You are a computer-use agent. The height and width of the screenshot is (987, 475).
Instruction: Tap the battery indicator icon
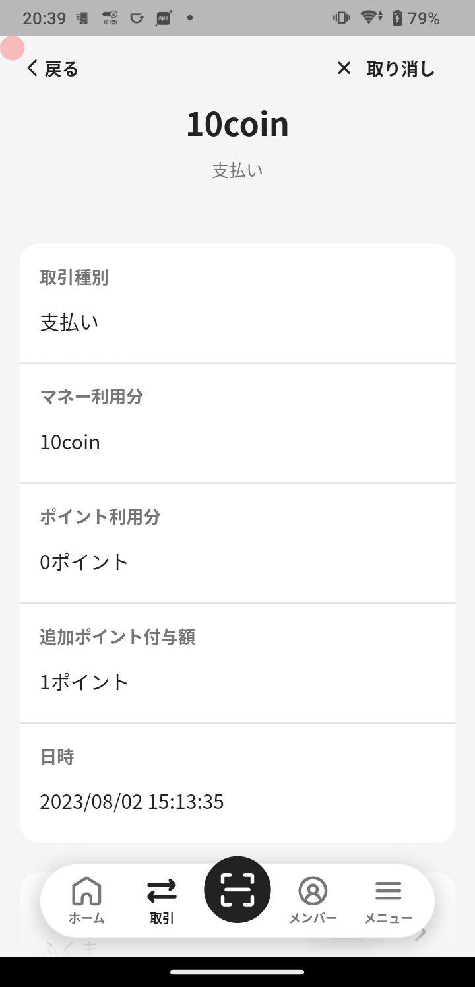point(397,18)
